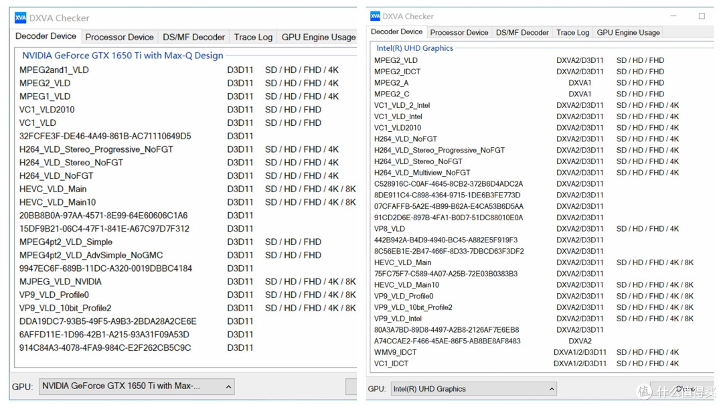Select the H264_VLD_Multiview_NoFGT row
723x407 pixels.
527,173
